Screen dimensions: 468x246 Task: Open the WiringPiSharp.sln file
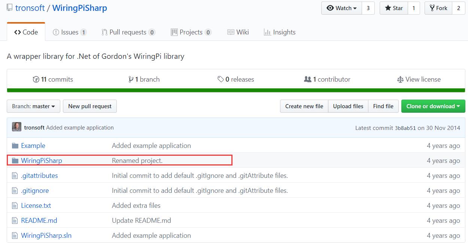46,236
